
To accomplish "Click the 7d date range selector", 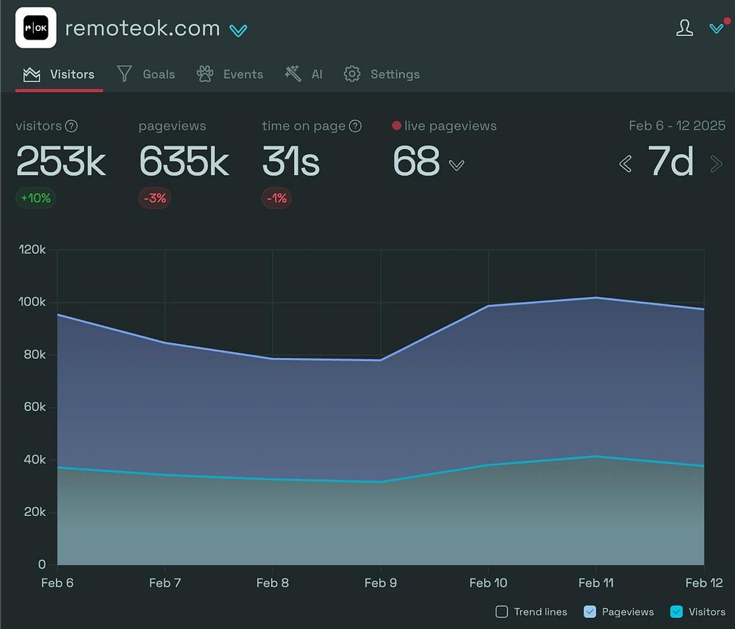I will [670, 161].
